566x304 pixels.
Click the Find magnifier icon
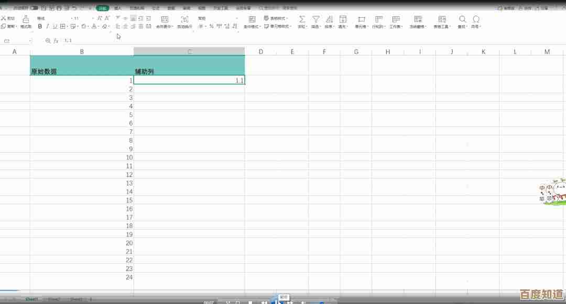pos(462,19)
